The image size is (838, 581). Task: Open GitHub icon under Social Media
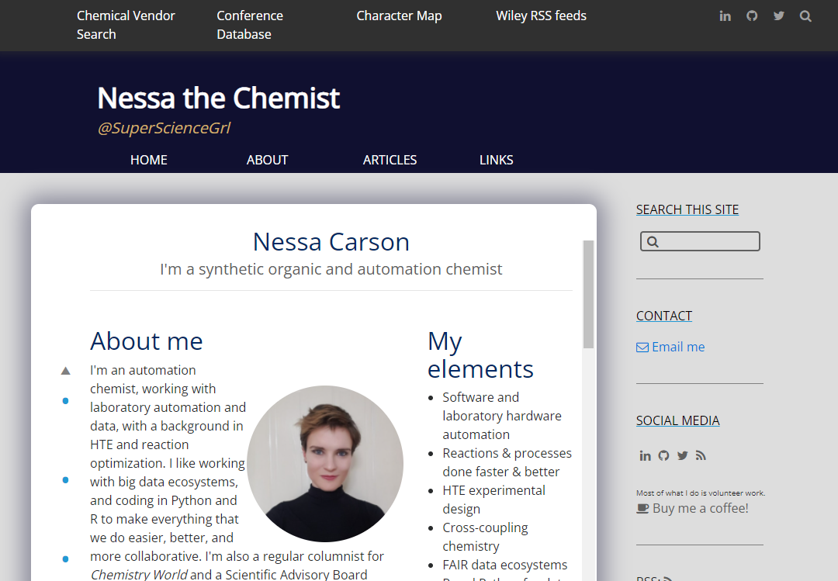(x=663, y=456)
